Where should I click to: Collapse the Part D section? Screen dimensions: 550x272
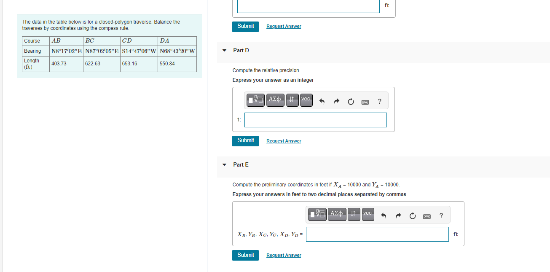tap(224, 50)
